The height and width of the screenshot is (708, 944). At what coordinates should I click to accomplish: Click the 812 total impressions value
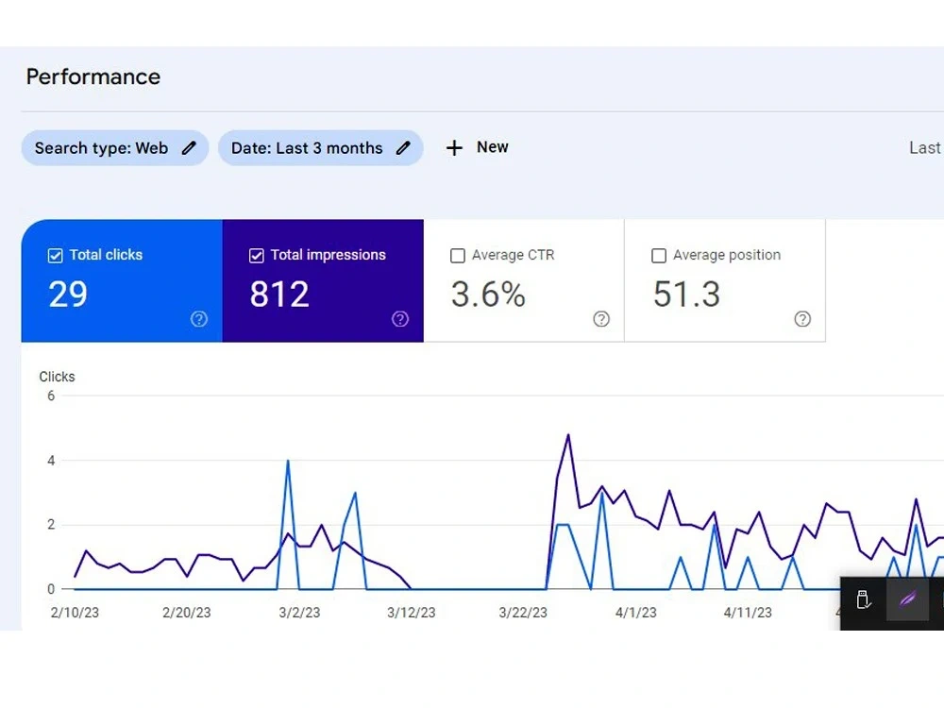[279, 295]
